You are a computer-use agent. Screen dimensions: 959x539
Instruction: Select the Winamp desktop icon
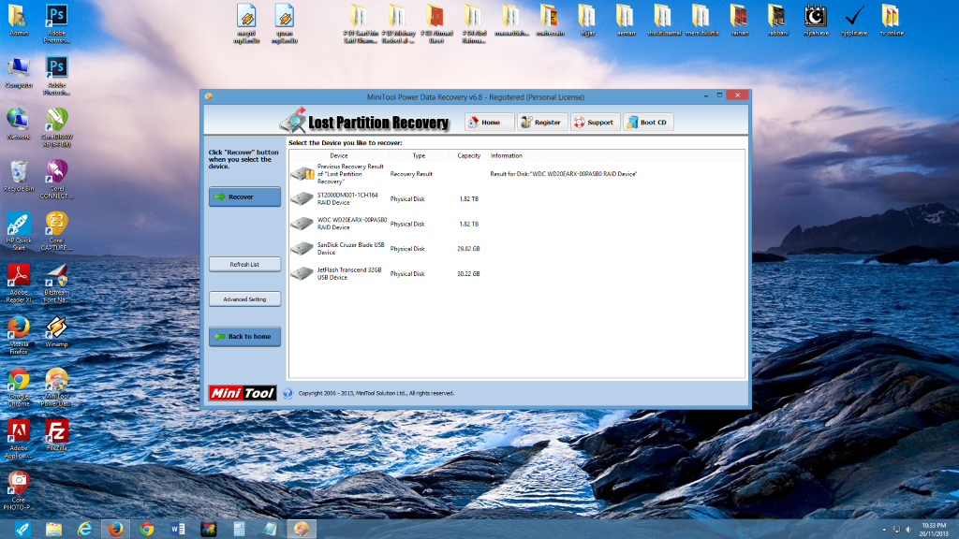point(56,332)
